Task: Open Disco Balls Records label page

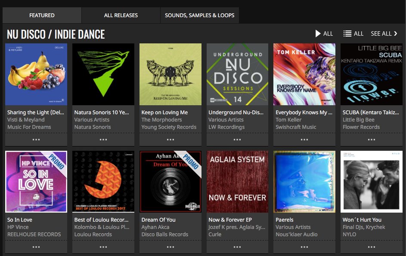Action: pos(164,234)
